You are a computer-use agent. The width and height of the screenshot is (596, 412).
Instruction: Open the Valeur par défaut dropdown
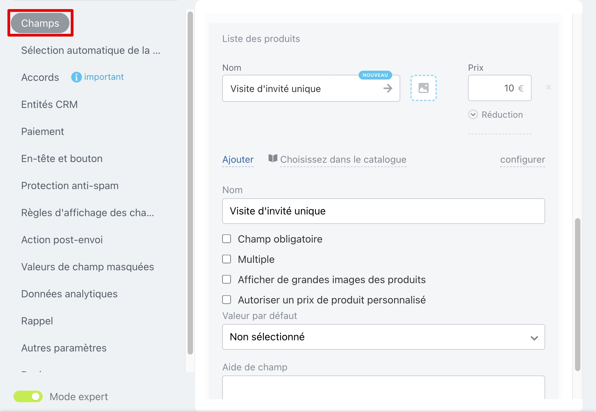383,337
